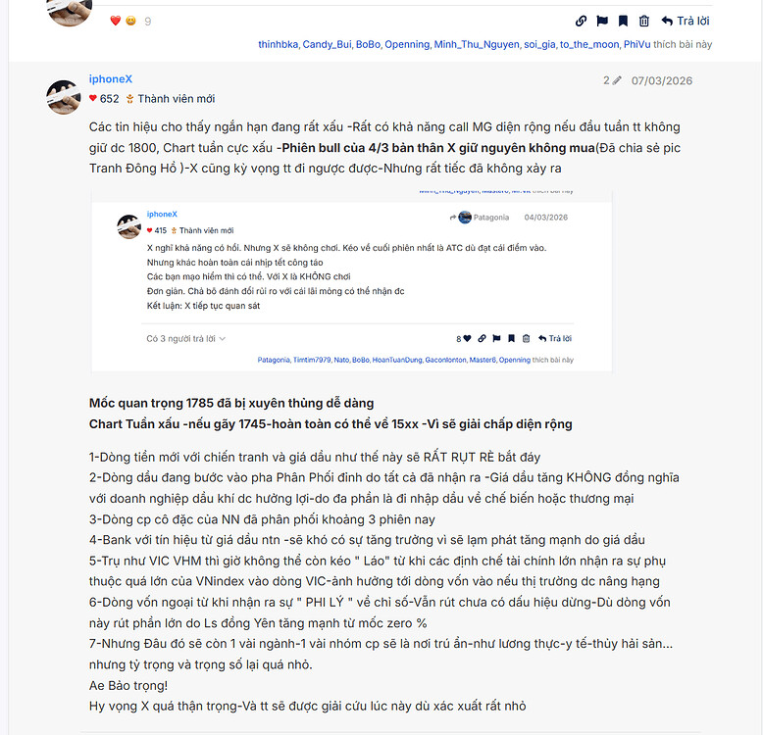Click iphoneX's avatar on the 07/03/2026 post

64,97
